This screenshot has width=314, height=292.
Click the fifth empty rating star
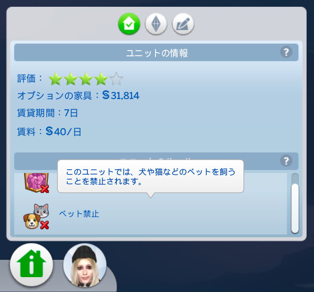[116, 79]
